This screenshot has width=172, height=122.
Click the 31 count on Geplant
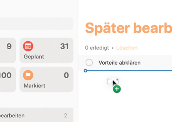tap(64, 46)
